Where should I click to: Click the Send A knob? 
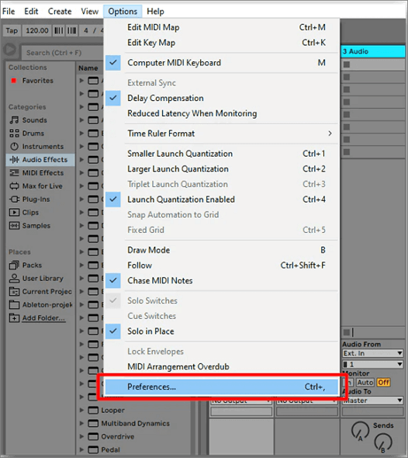360,431
